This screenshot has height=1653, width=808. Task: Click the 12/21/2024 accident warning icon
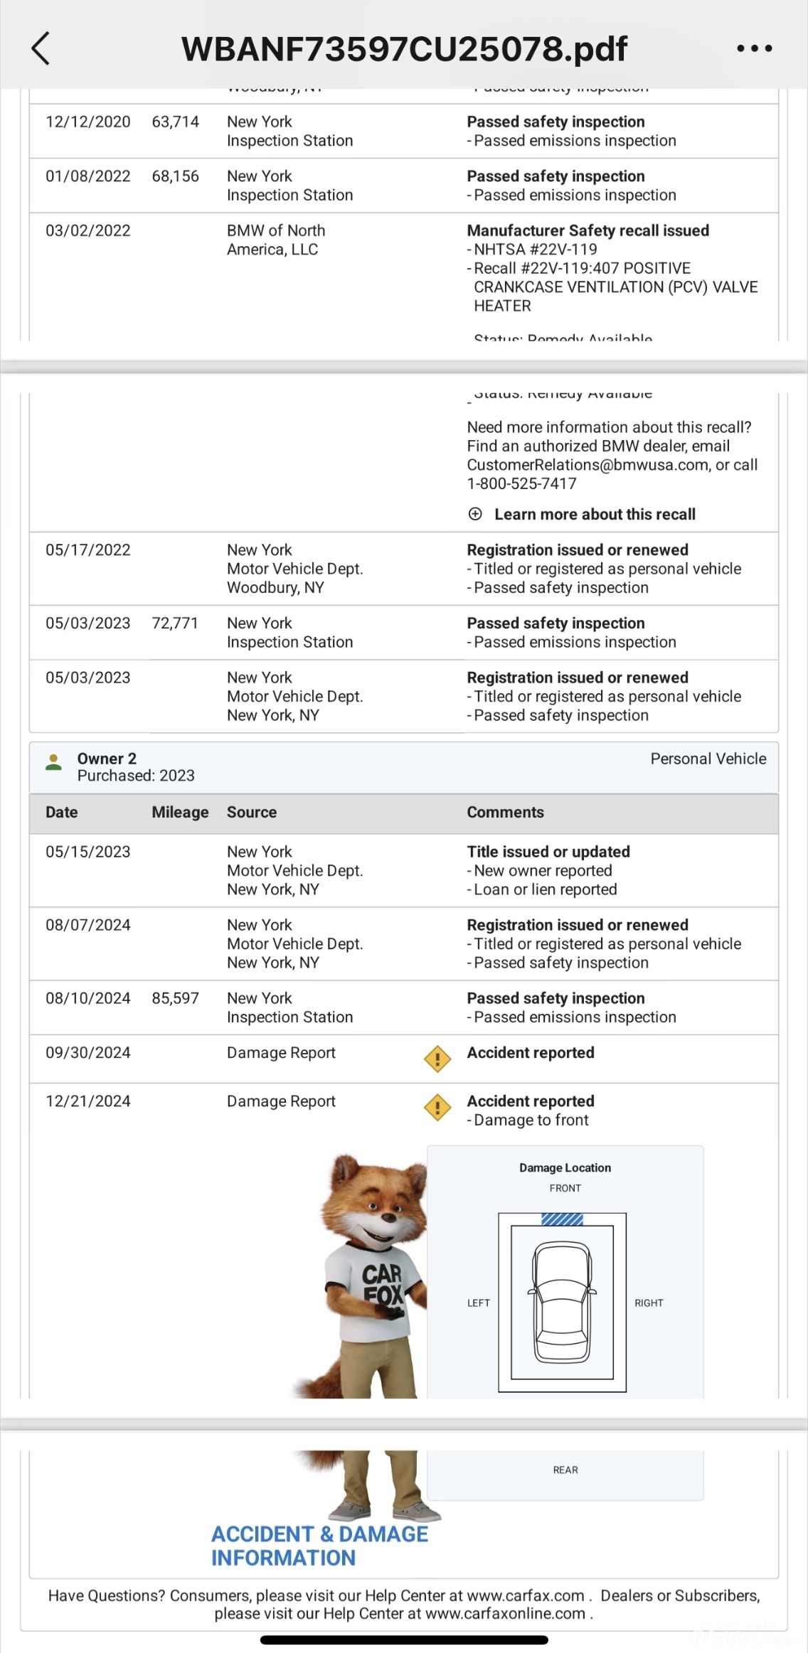[437, 1108]
